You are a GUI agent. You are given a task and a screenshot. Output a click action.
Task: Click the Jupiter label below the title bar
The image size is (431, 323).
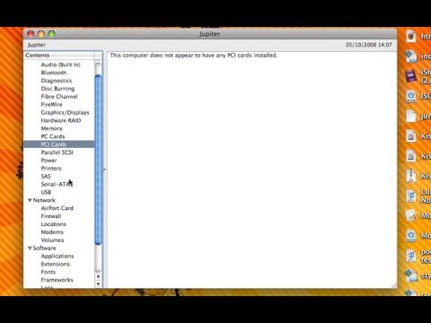pos(37,45)
